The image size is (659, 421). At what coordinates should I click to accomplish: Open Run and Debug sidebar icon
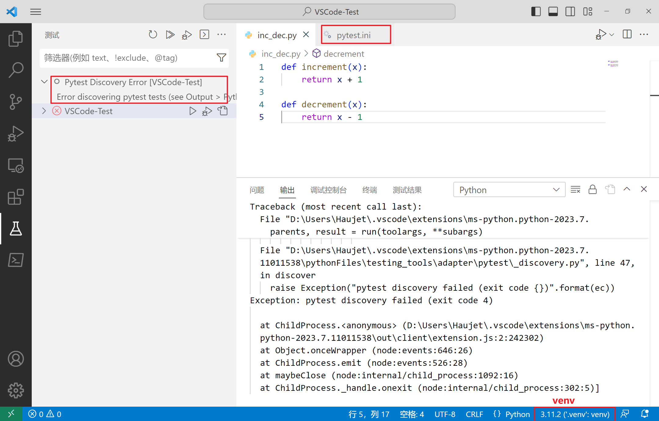[x=16, y=133]
